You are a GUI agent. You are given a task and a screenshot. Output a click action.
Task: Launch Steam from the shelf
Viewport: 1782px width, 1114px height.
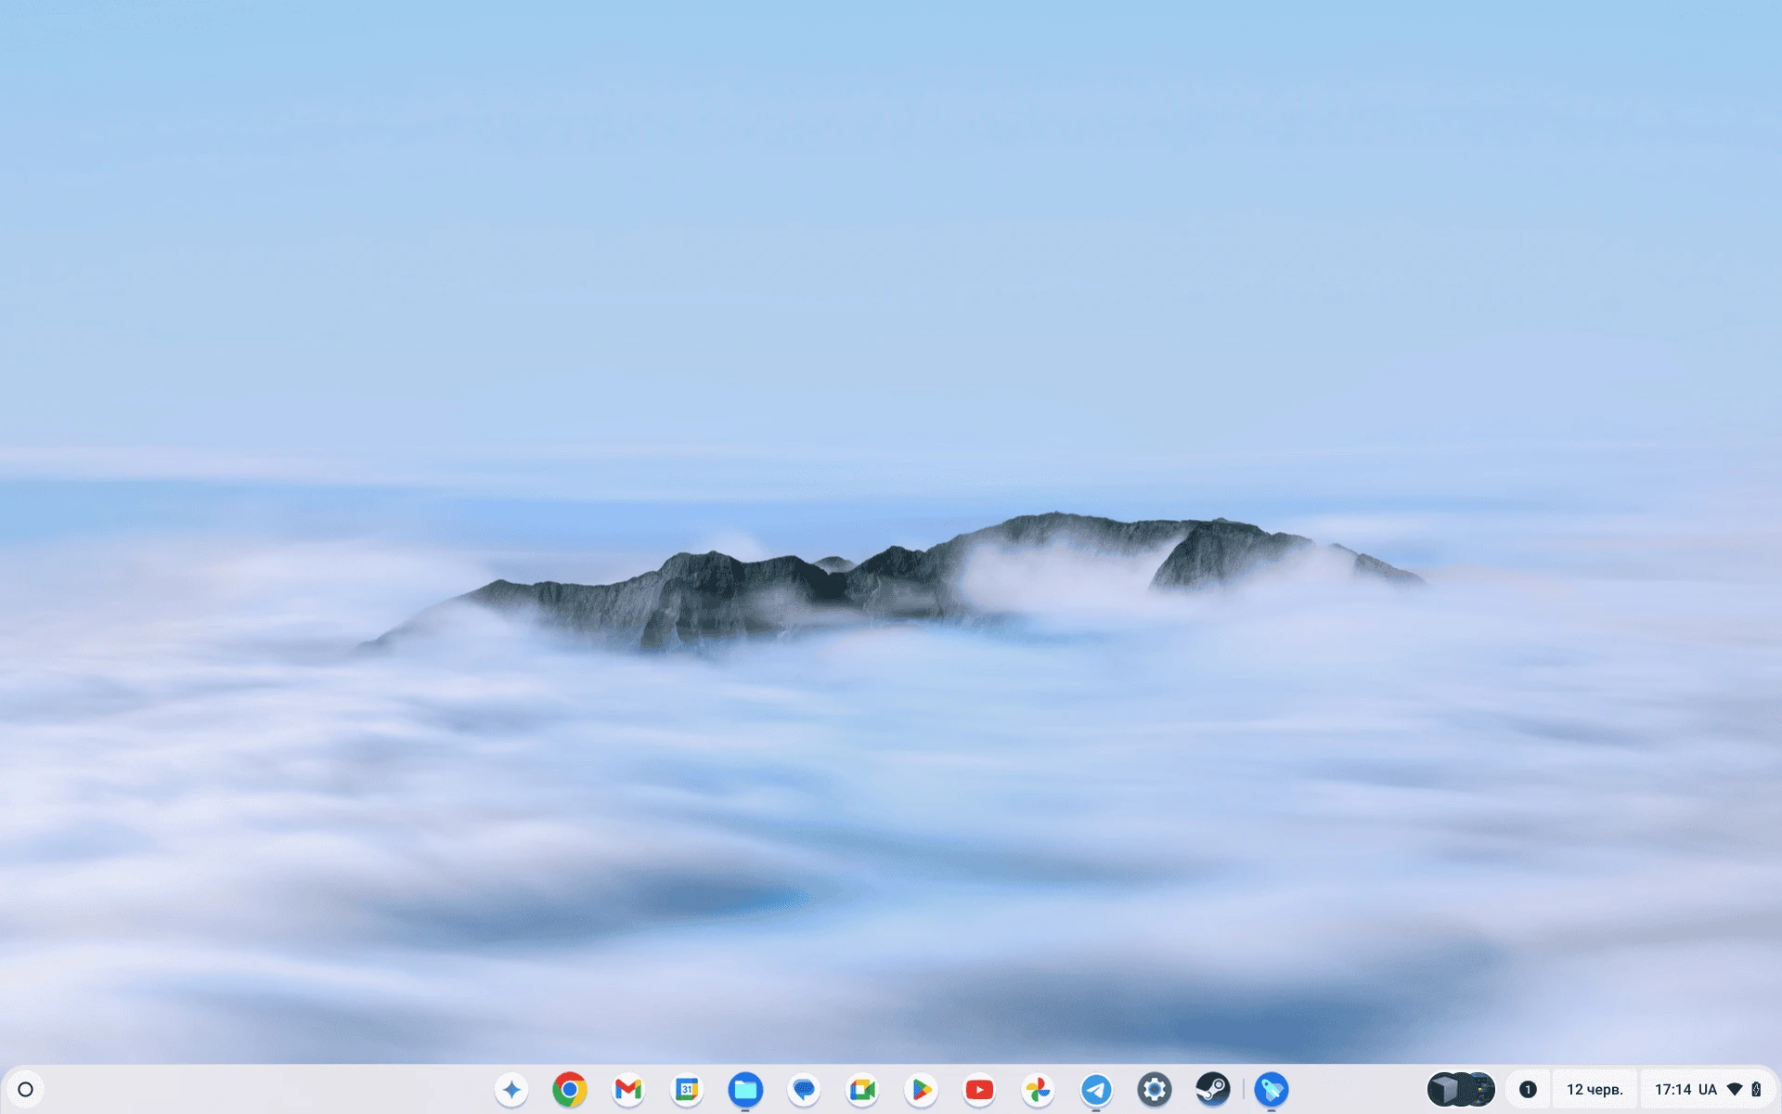pos(1213,1089)
